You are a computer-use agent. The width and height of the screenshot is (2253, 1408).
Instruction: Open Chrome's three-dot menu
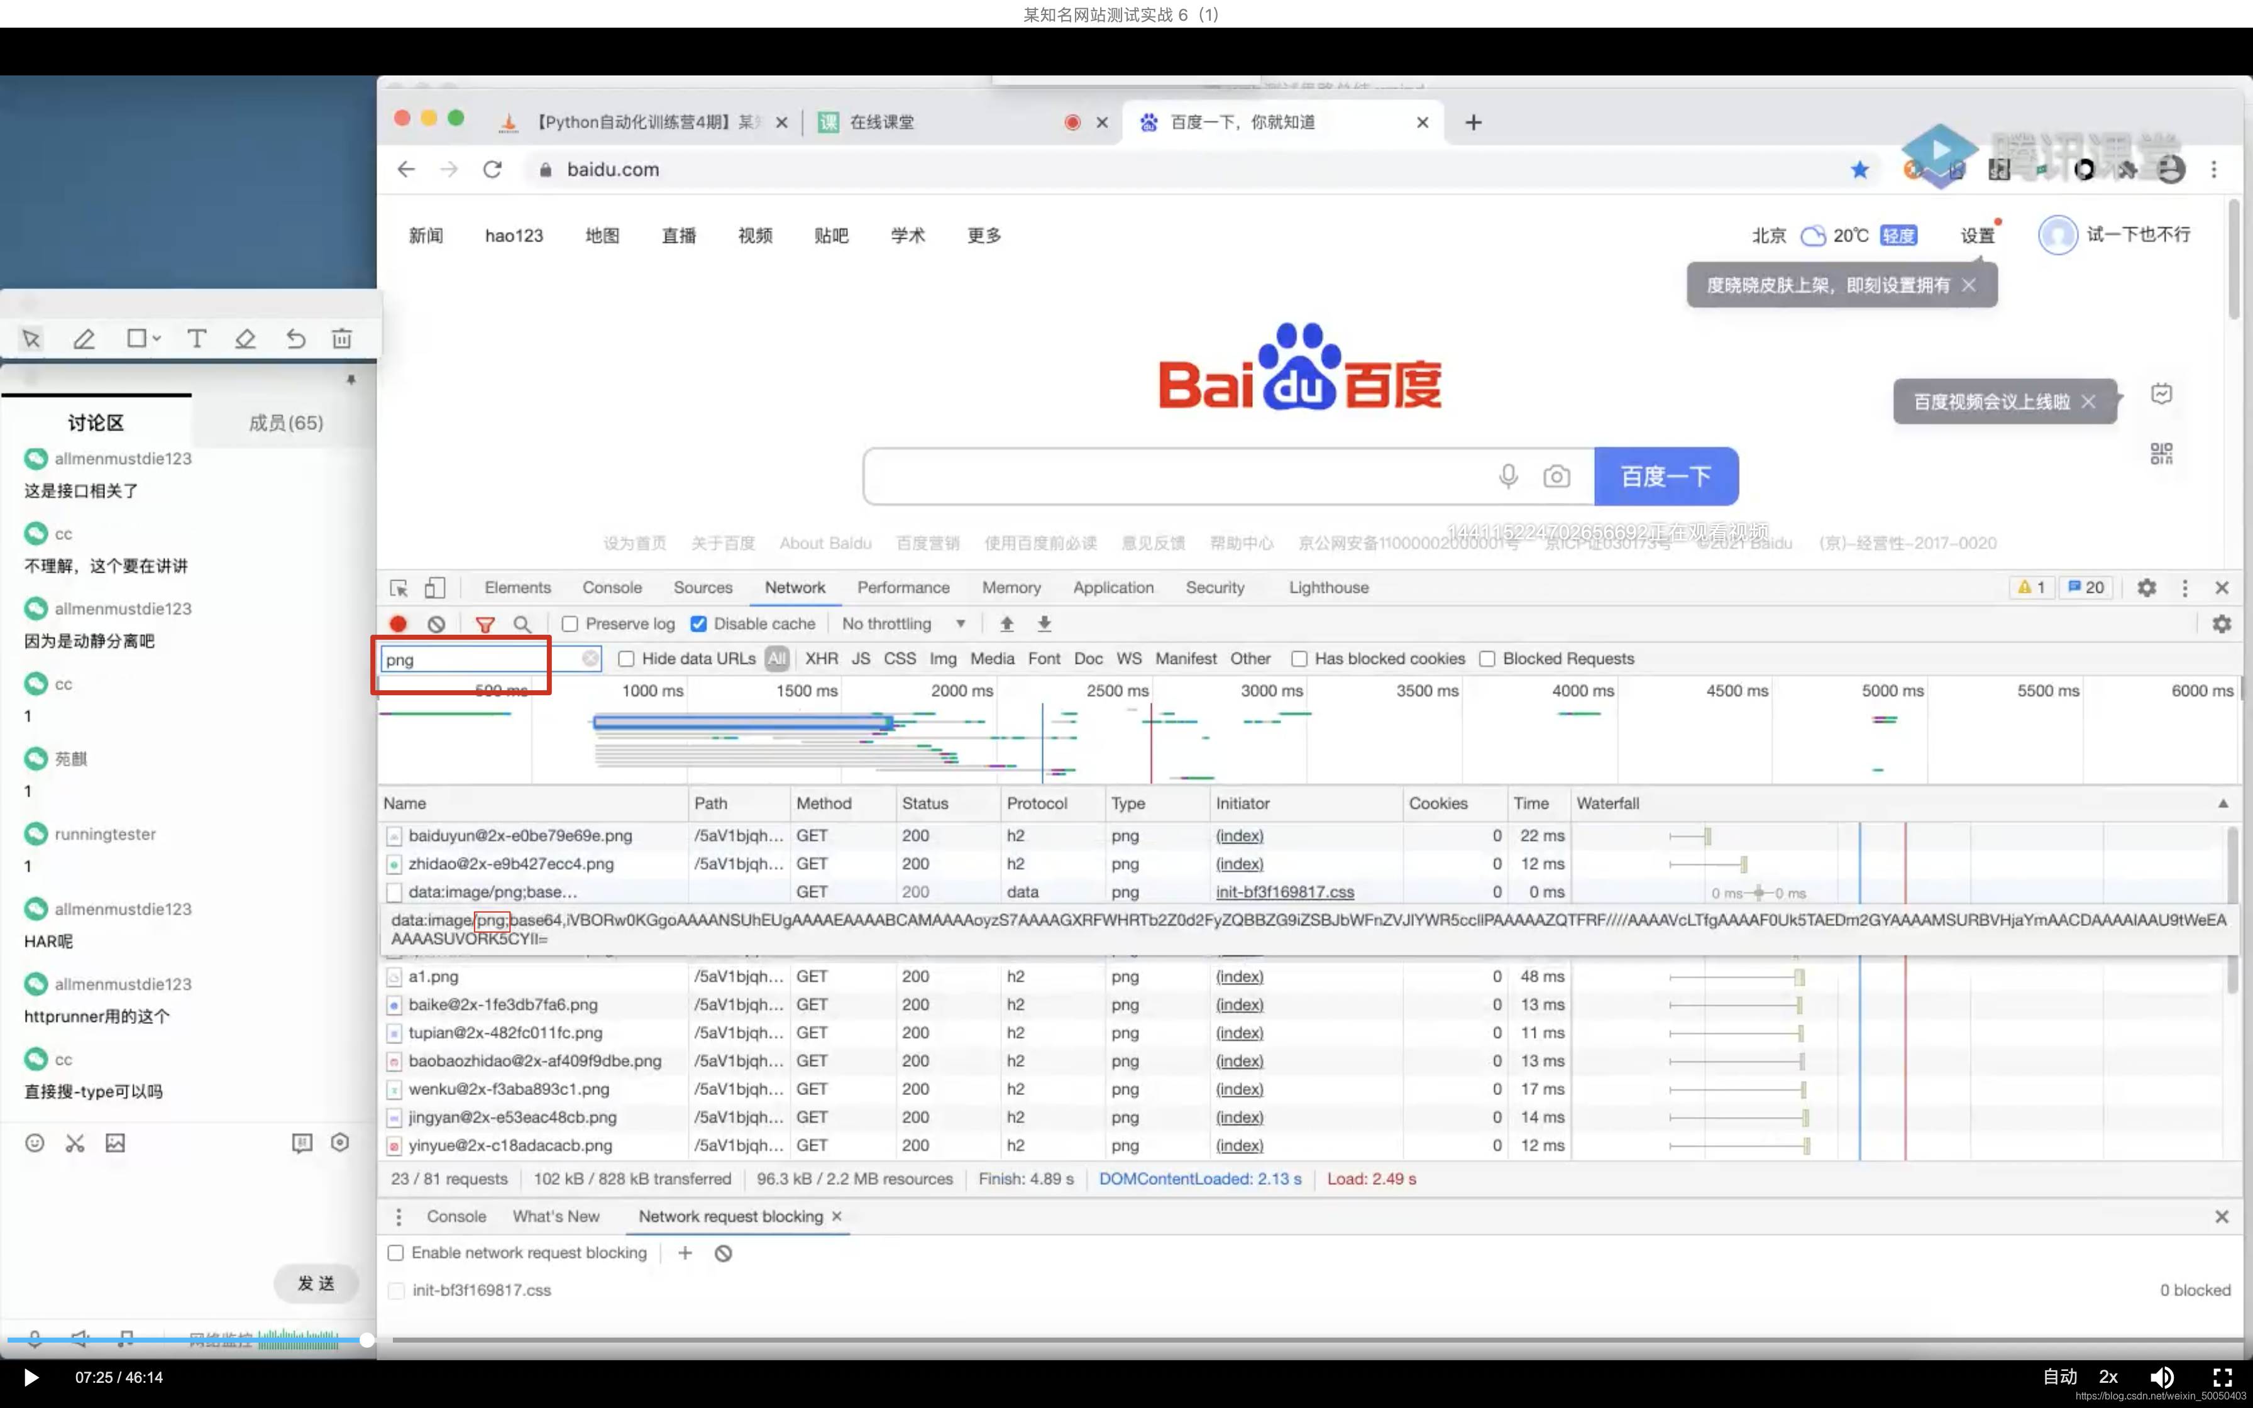pos(2214,170)
